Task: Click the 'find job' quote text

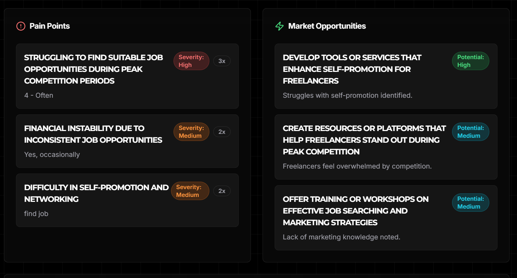Action: coord(36,213)
